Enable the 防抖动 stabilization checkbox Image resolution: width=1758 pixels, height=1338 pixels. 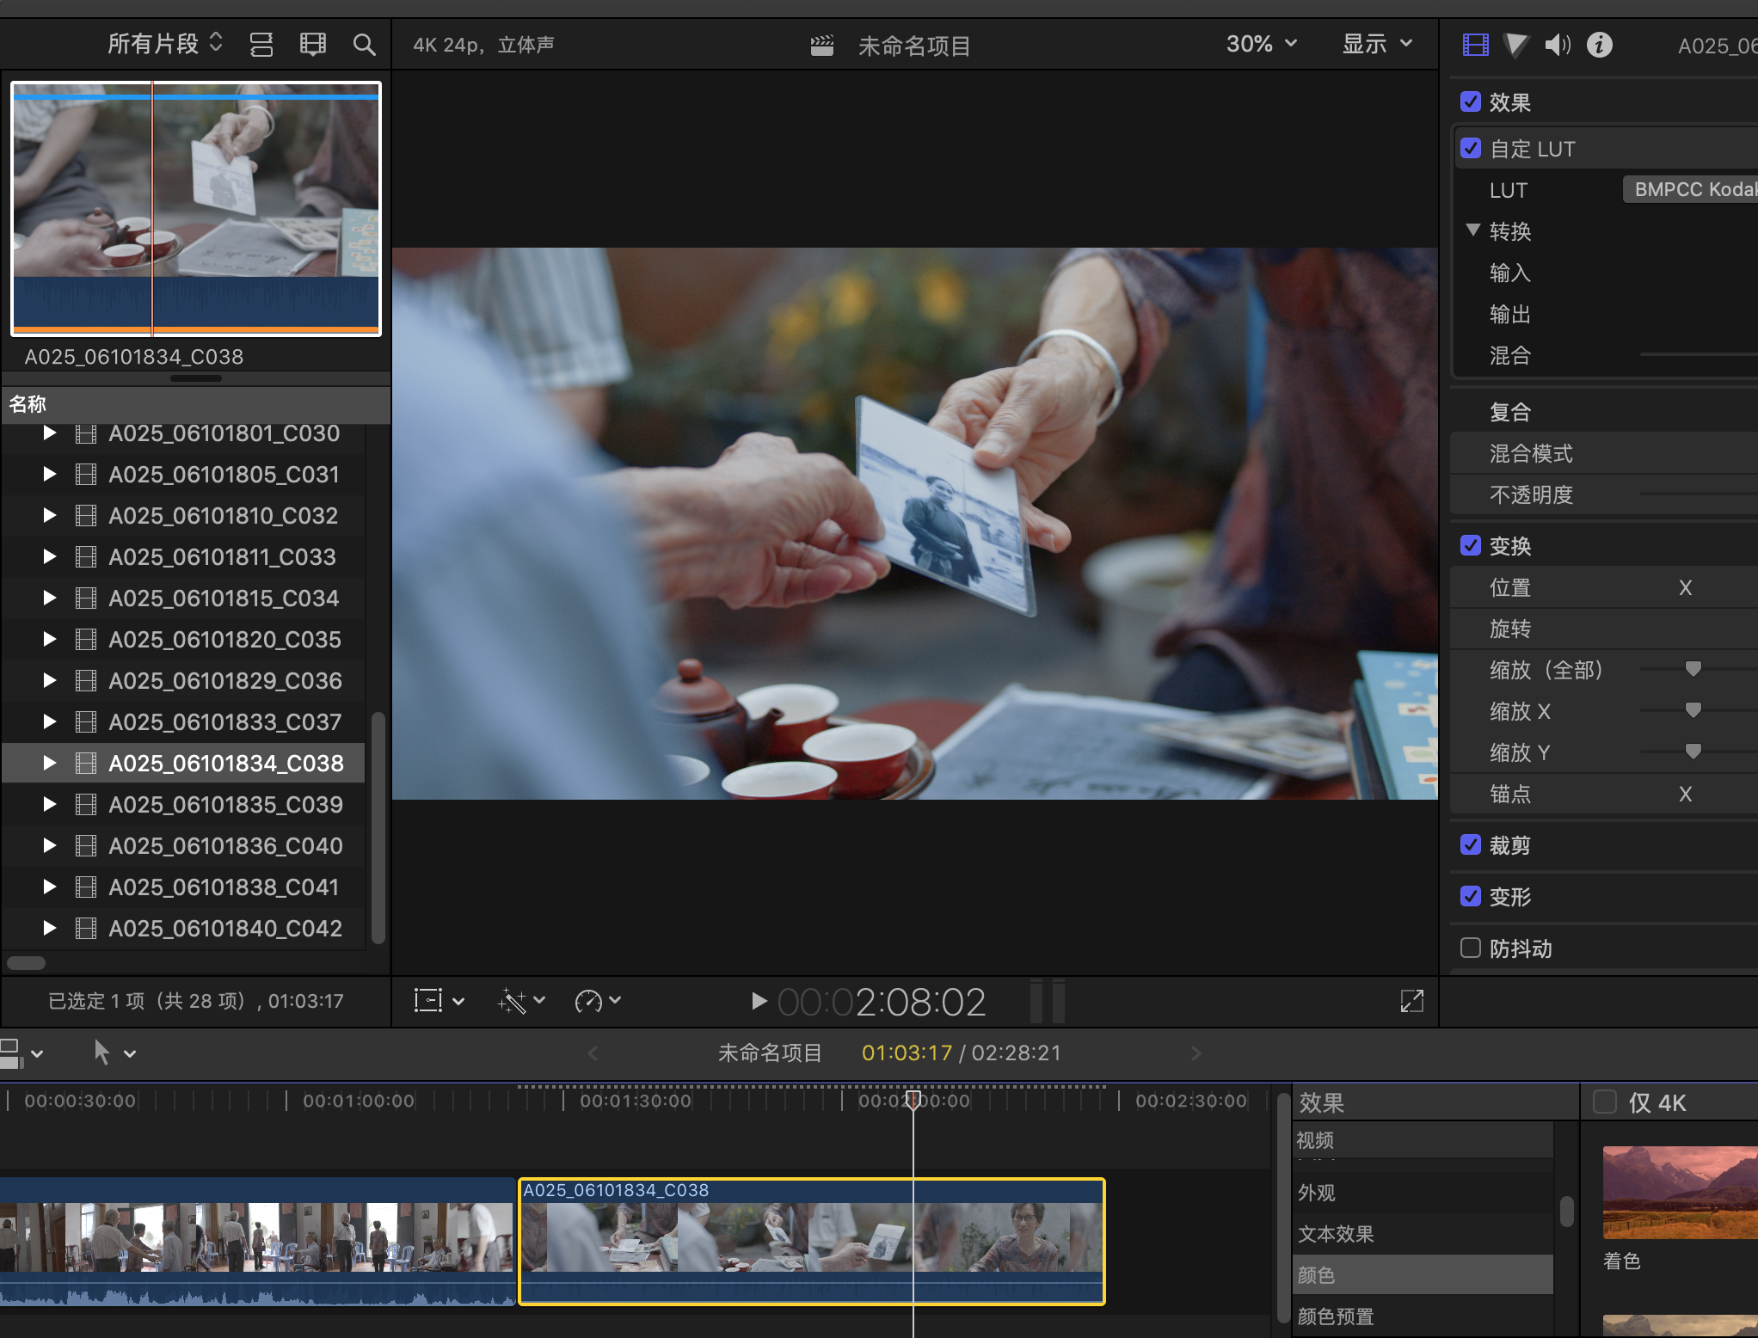[1471, 948]
